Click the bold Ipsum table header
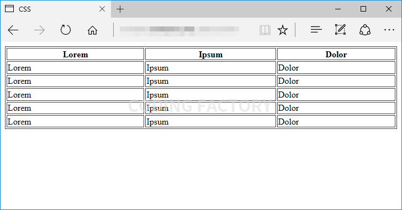The image size is (402, 210). point(210,54)
